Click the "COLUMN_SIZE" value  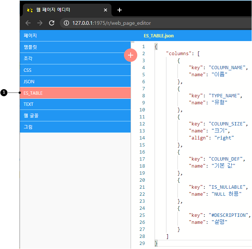pyautogui.click(x=227, y=124)
